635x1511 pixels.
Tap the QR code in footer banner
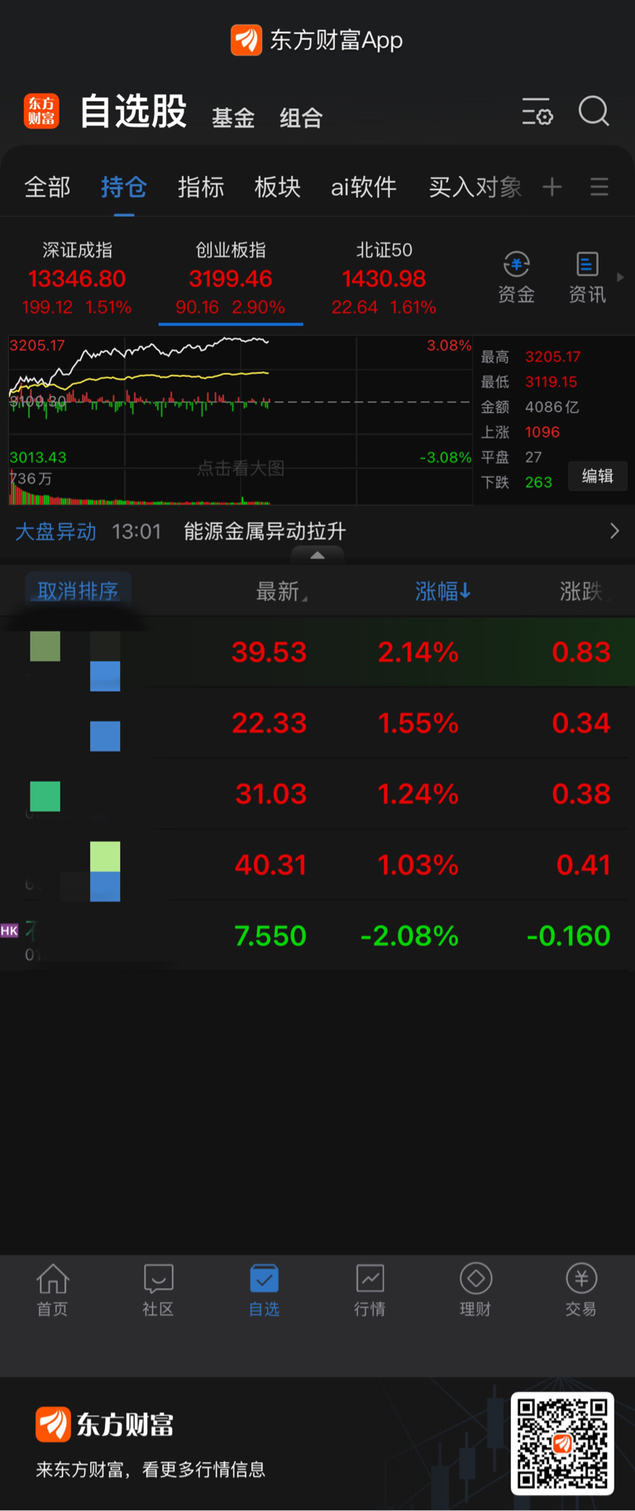562,1443
